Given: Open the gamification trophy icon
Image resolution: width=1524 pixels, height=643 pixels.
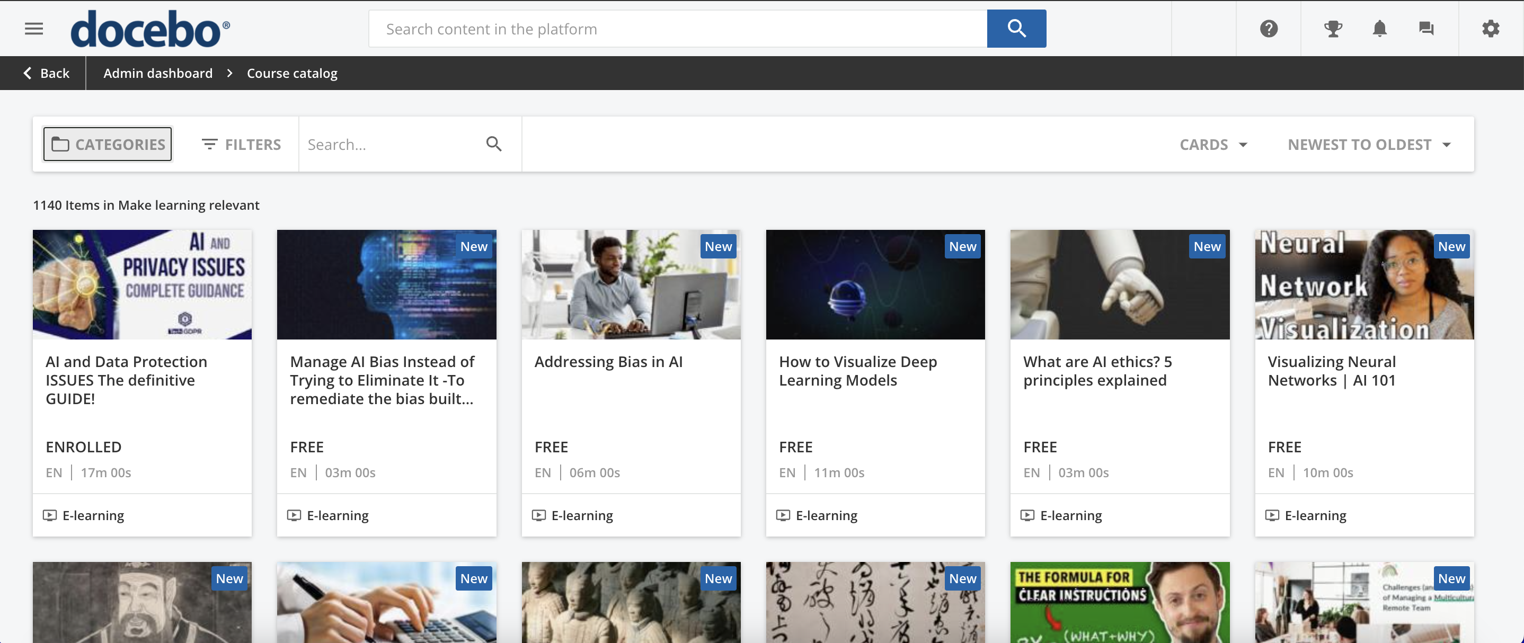Looking at the screenshot, I should 1332,29.
